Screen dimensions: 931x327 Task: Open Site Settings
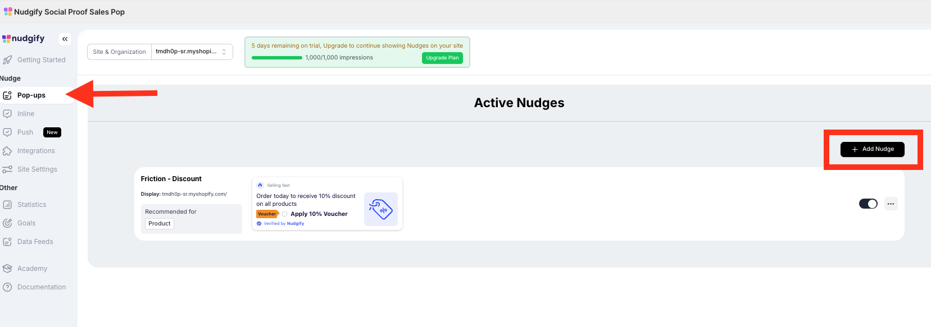point(36,169)
